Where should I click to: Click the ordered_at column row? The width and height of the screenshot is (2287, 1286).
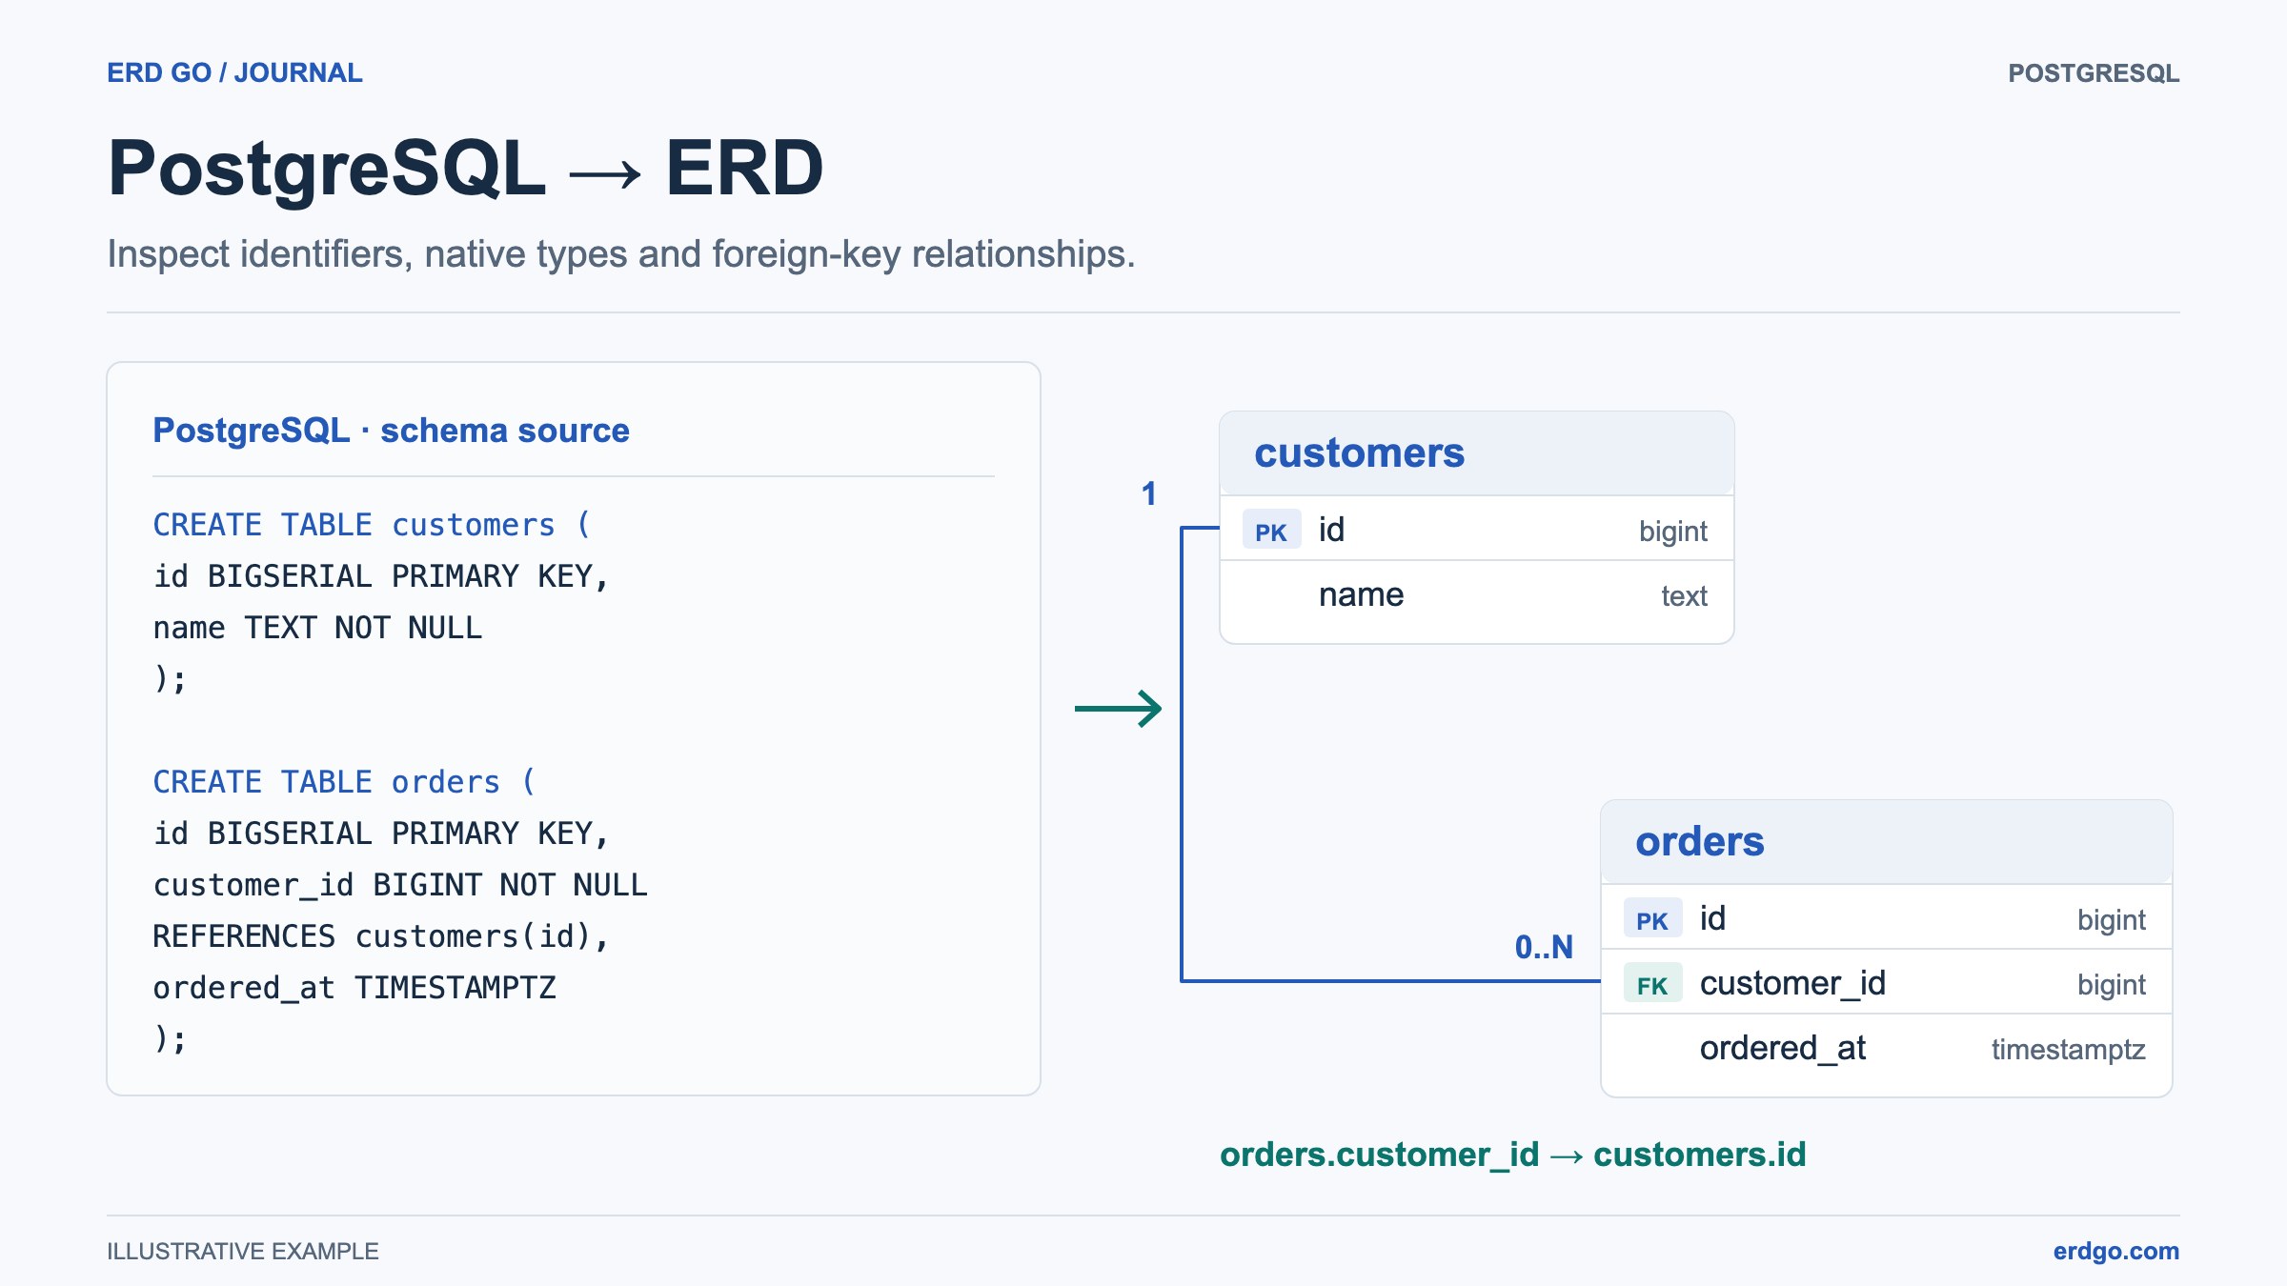1887,1048
